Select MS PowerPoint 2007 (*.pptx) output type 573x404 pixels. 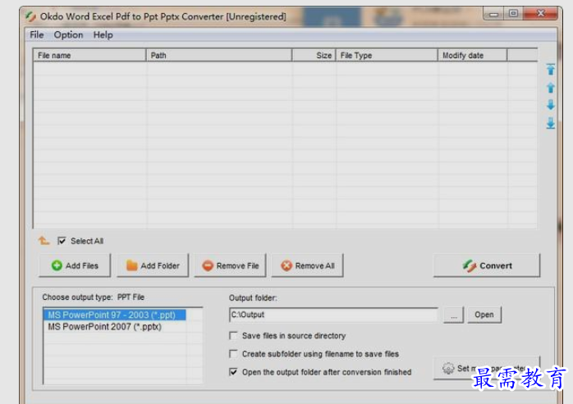tap(115, 327)
